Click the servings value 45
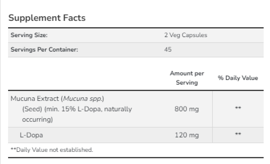This screenshot has height=164, width=270. (168, 50)
